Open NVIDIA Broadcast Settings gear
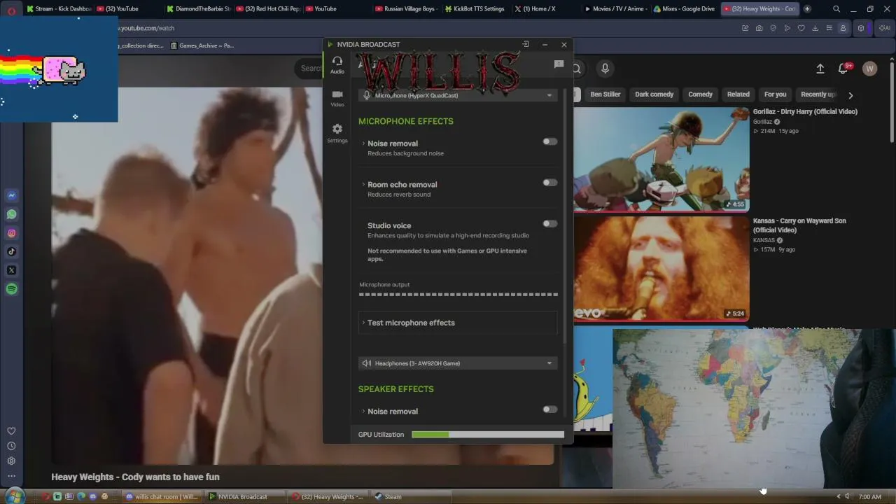This screenshot has height=504, width=896. 337,133
